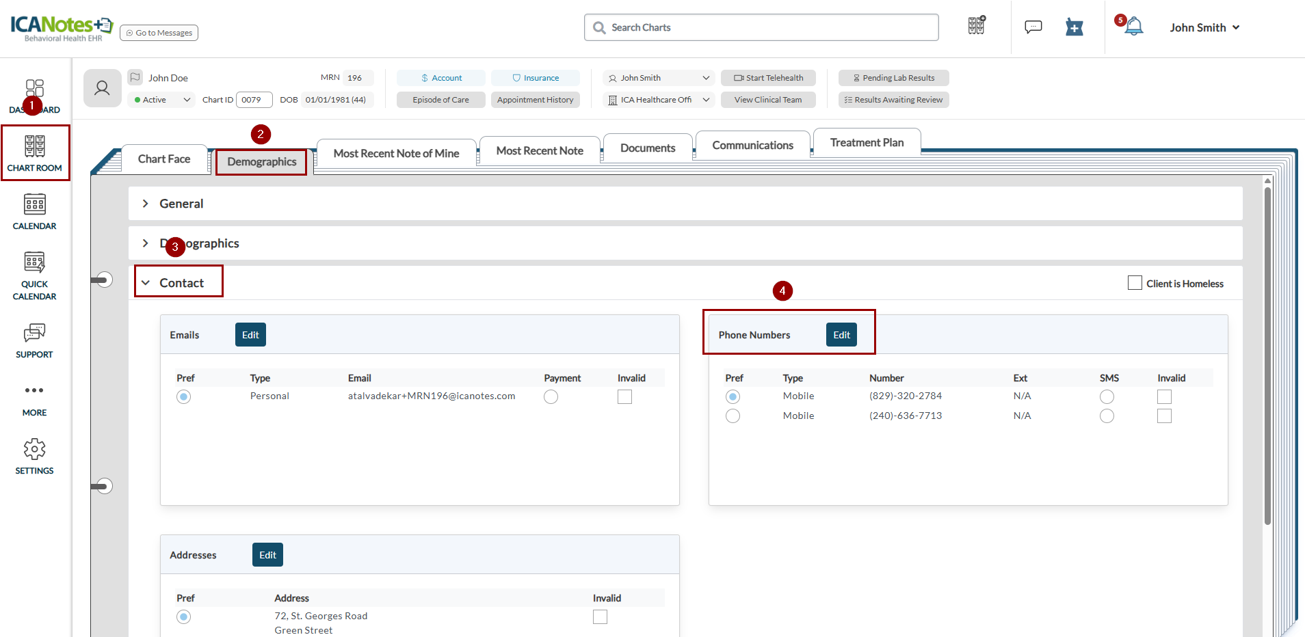This screenshot has height=637, width=1305.
Task: Click the DOB value 01/01/1981 (44)
Action: coord(336,100)
